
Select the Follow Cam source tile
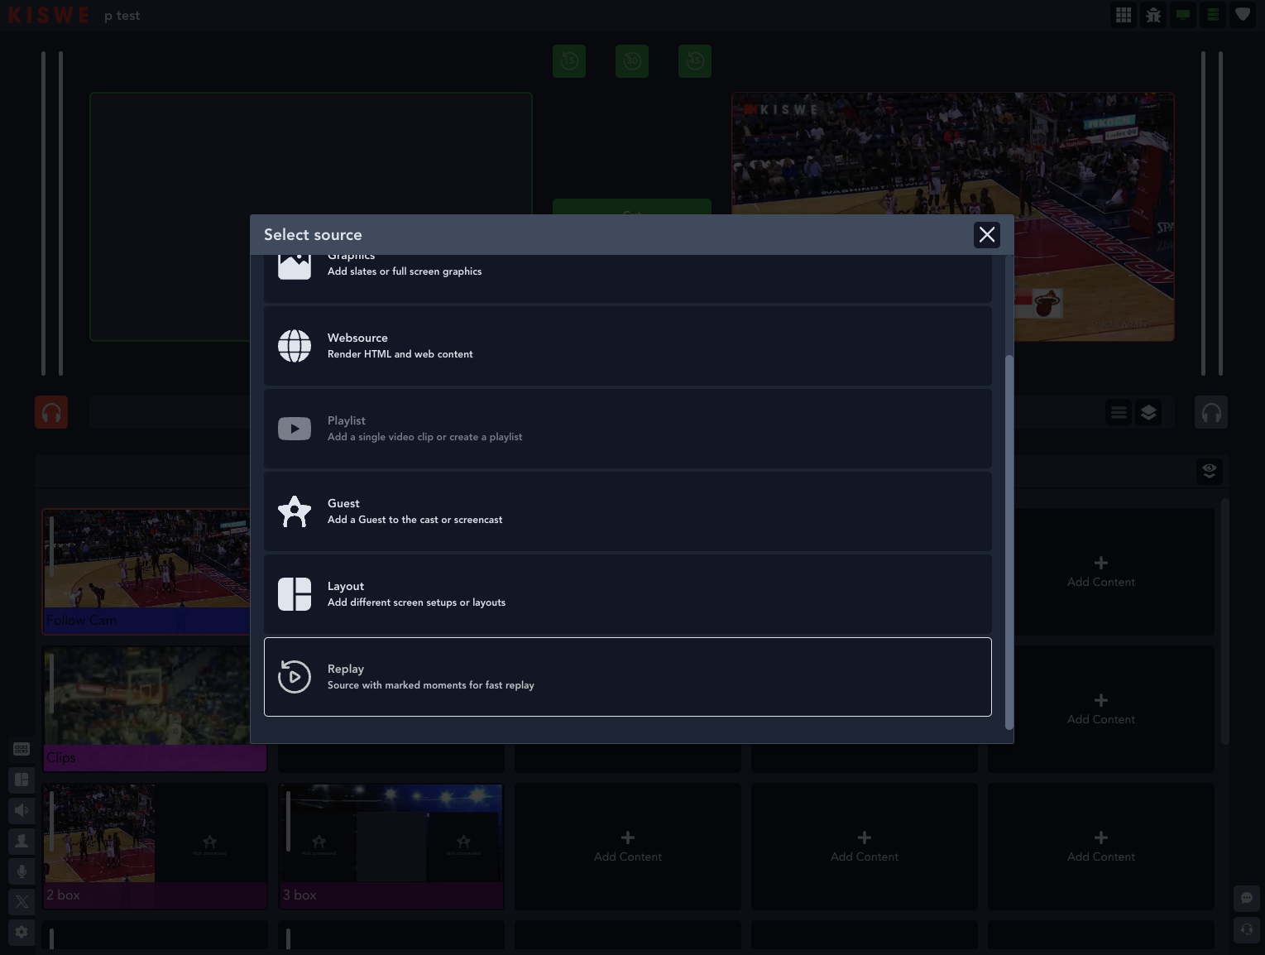click(146, 571)
